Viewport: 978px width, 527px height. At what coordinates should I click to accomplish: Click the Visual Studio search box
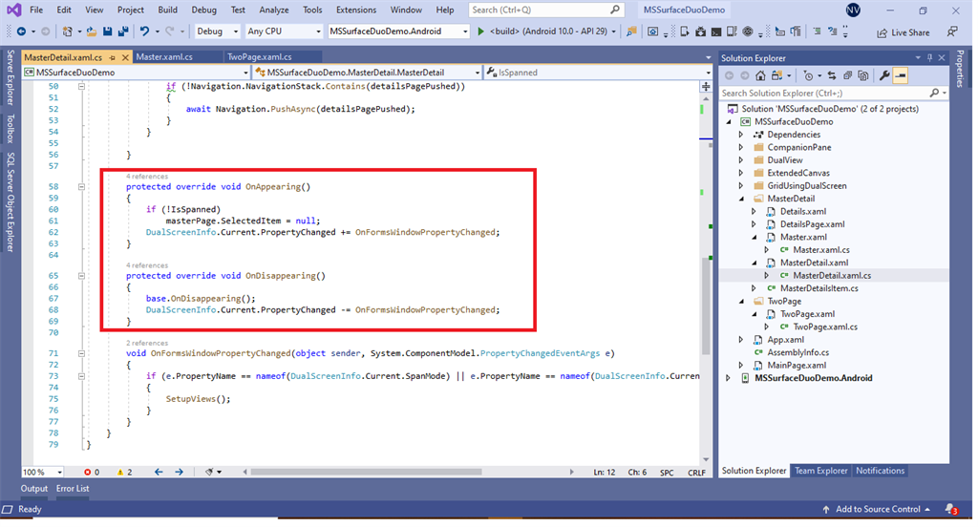[x=545, y=10]
